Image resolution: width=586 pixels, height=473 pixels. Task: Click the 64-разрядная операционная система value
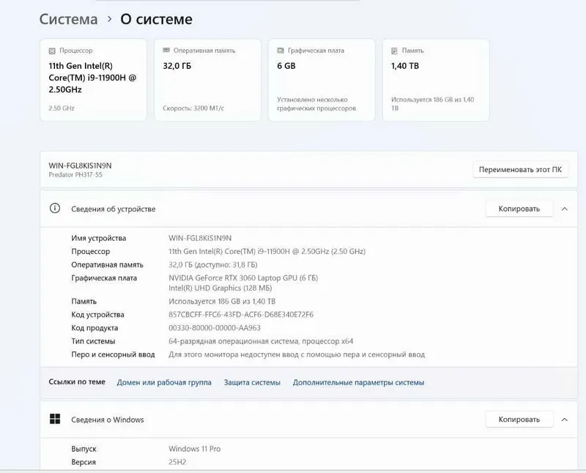coord(261,341)
